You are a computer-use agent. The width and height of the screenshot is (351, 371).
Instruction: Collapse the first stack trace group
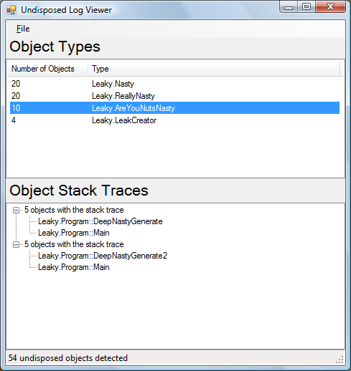tap(16, 210)
